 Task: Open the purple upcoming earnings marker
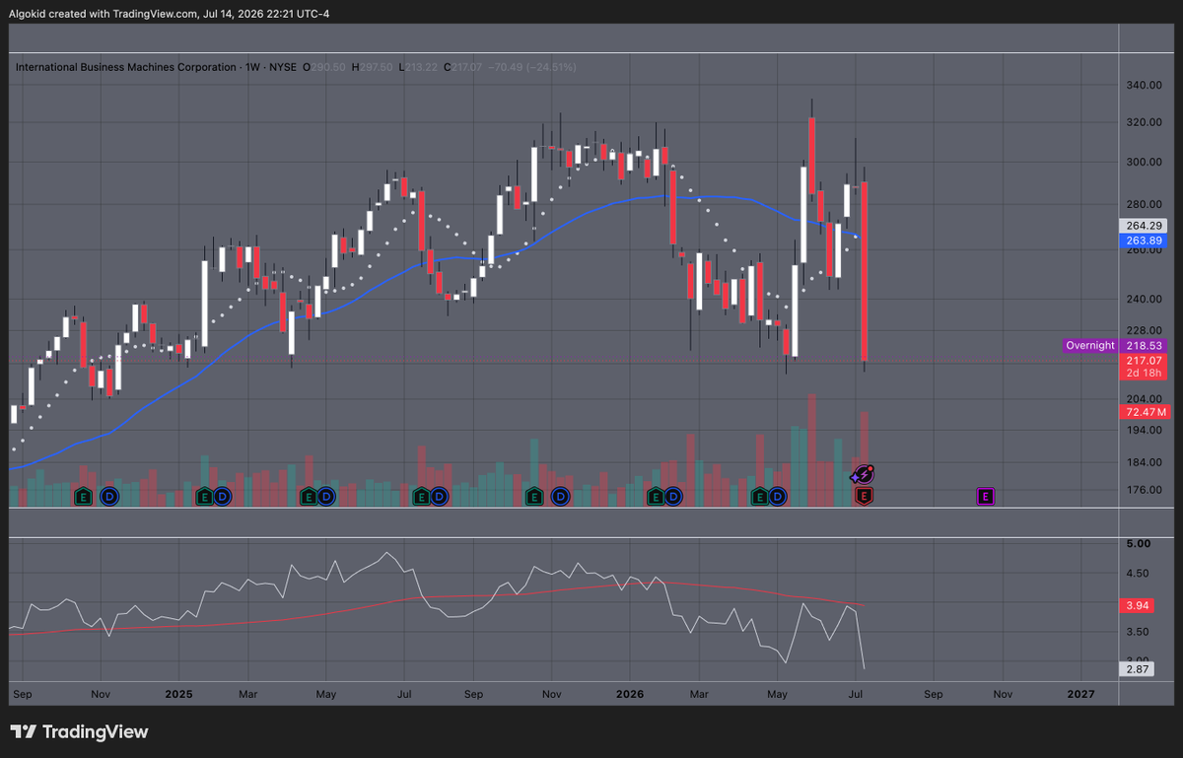[x=986, y=497]
